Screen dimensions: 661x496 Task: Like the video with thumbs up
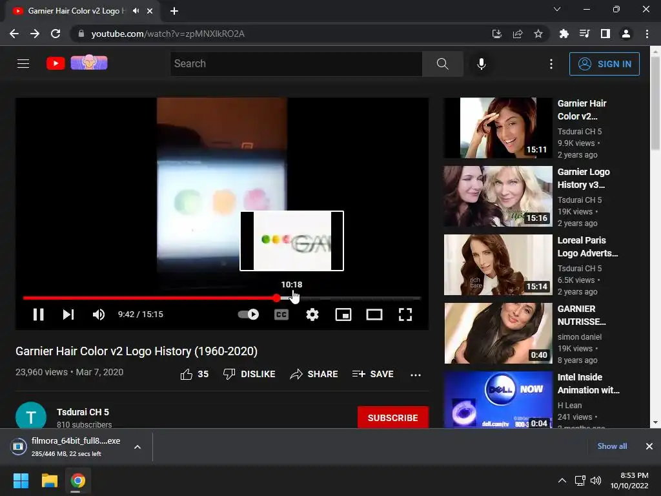point(194,374)
